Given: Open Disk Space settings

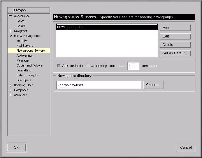Looking at the screenshot, I should coord(24,80).
